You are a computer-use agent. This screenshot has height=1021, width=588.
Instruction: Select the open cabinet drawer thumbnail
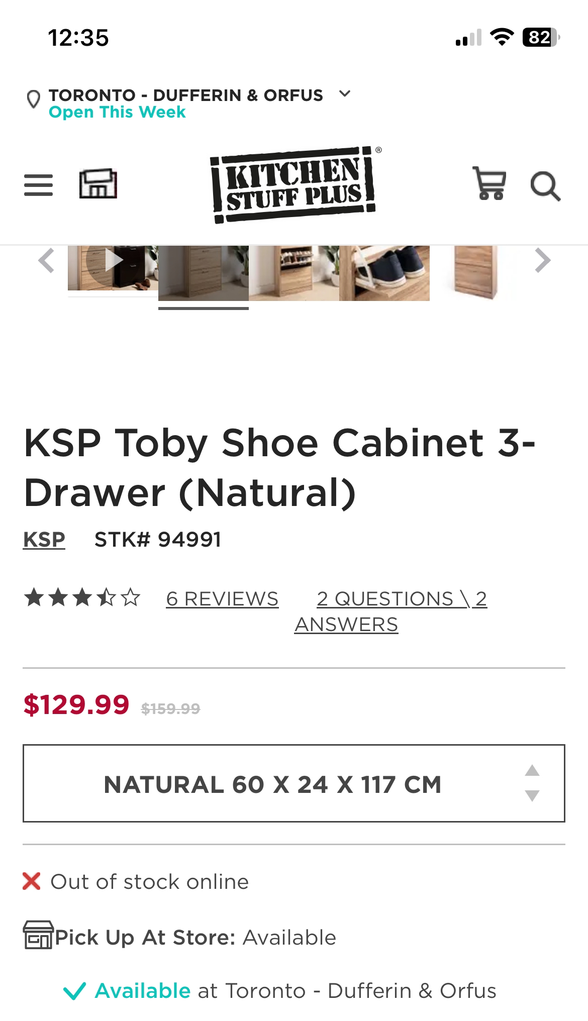294,273
